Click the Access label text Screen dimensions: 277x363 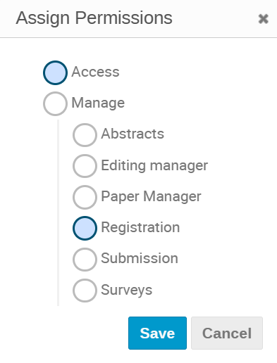click(95, 72)
